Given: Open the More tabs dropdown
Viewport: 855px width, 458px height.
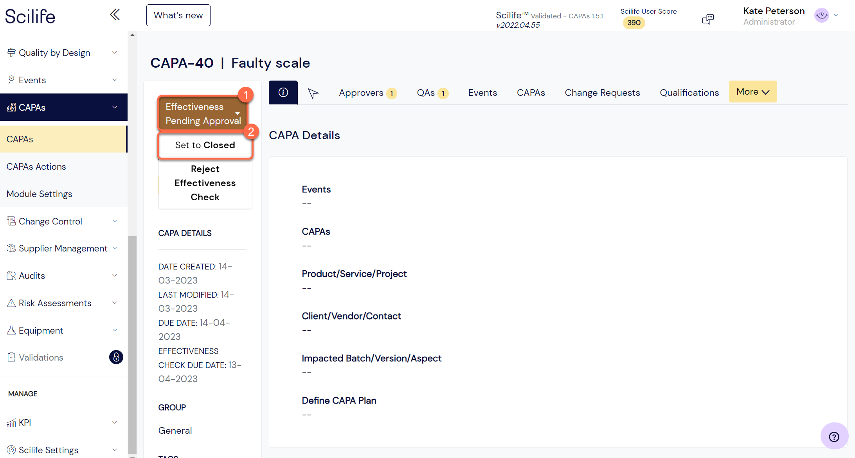Looking at the screenshot, I should tap(752, 91).
